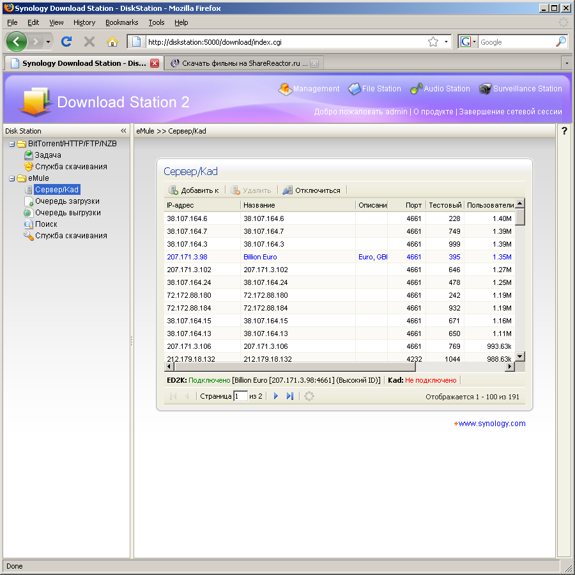Select the Сервер/Kad tree item
Viewport: 575px width, 575px height.
[x=57, y=190]
